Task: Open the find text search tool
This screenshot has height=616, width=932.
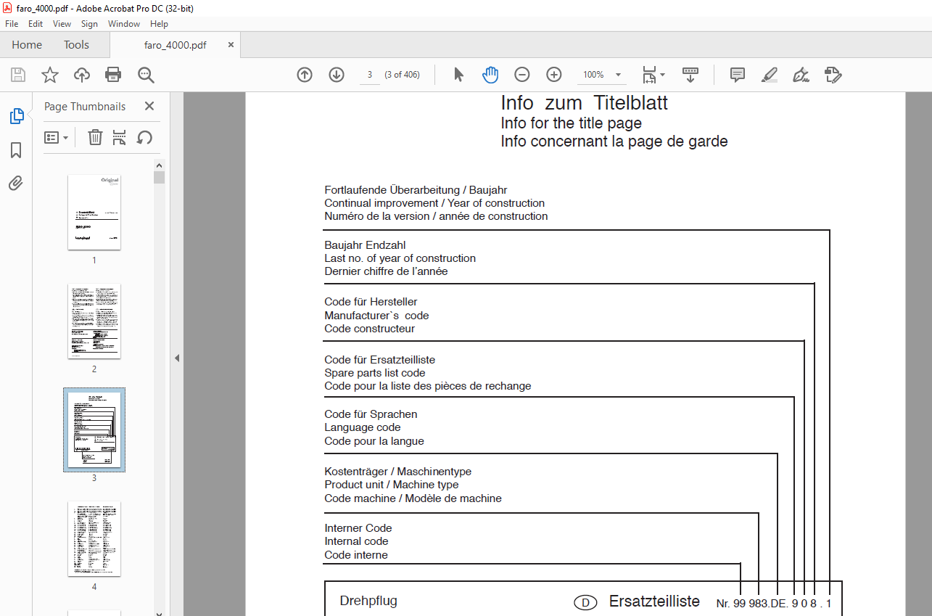Action: coord(146,75)
